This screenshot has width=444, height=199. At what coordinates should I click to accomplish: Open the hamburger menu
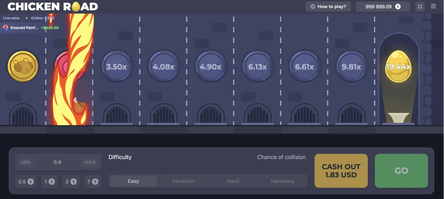(433, 6)
